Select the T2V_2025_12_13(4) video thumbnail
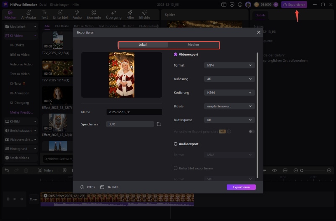The height and width of the screenshot is (221, 336). click(58, 40)
